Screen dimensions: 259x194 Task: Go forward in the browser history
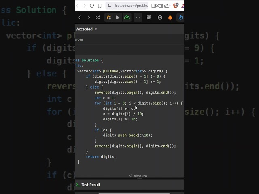tap(85, 6)
